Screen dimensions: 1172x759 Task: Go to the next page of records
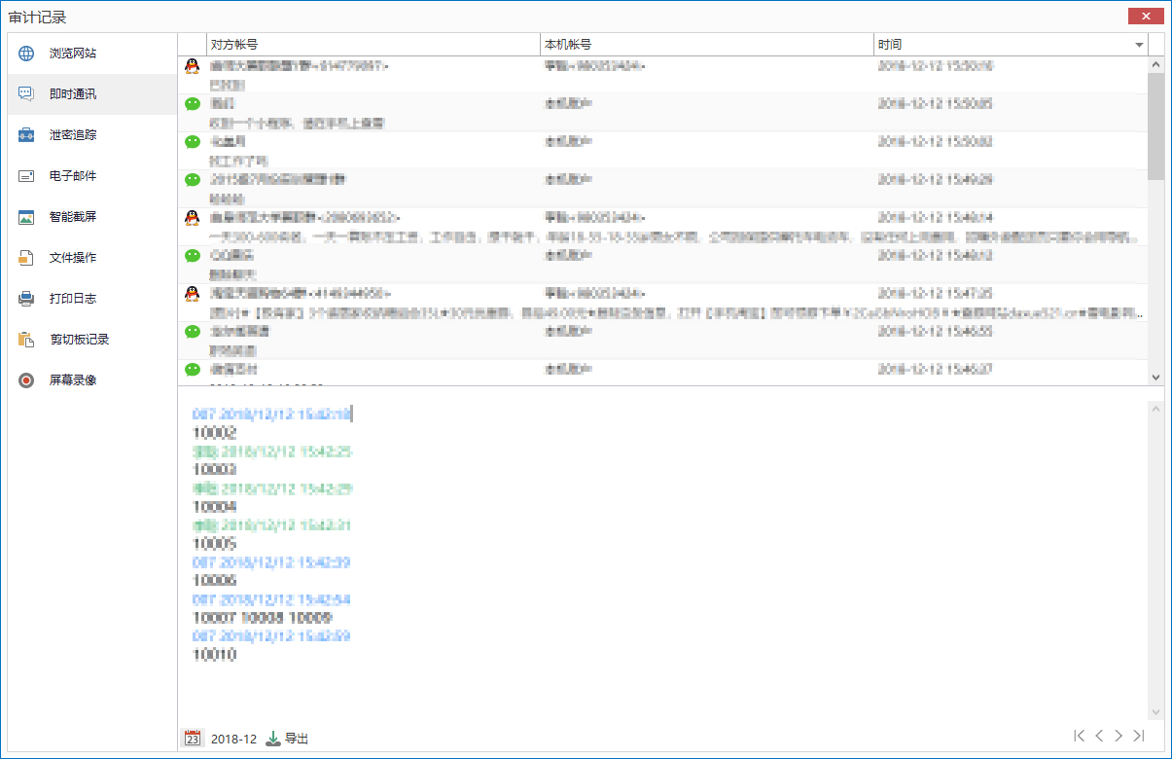click(1119, 737)
